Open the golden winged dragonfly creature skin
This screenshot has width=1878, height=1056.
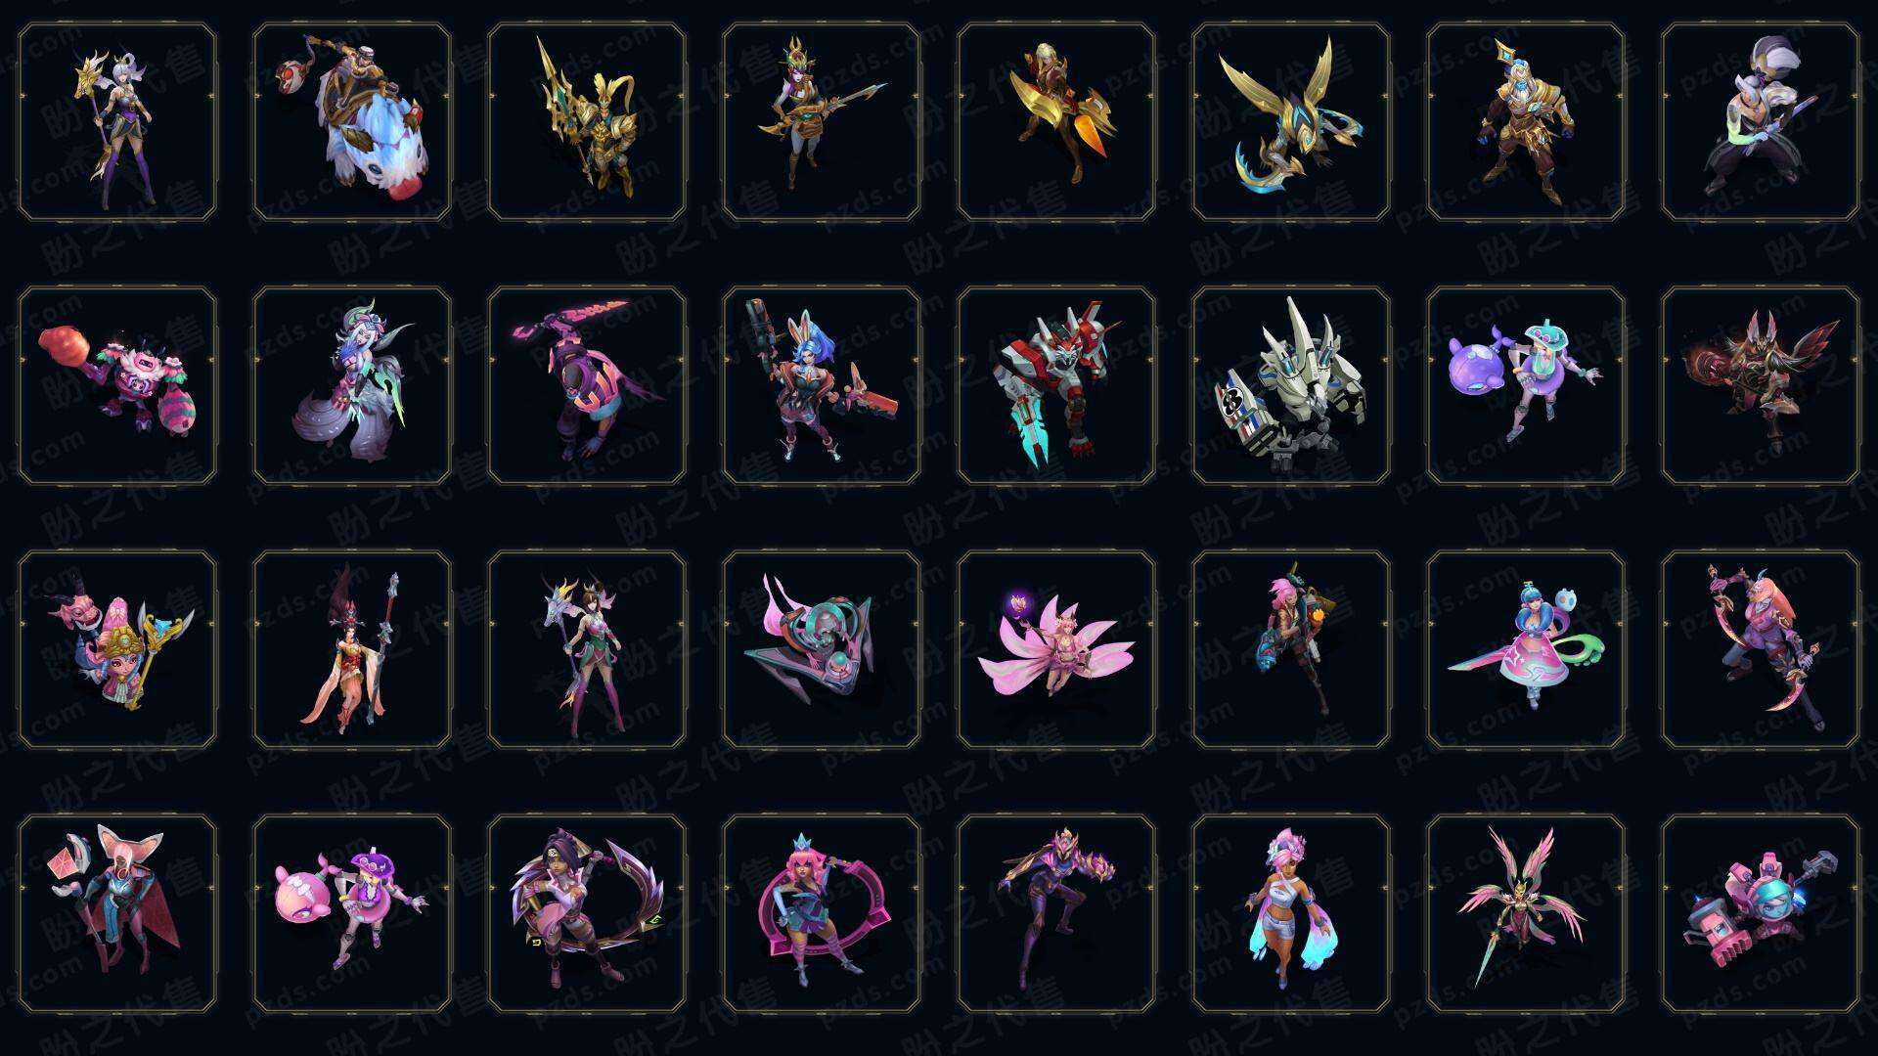pos(1291,122)
